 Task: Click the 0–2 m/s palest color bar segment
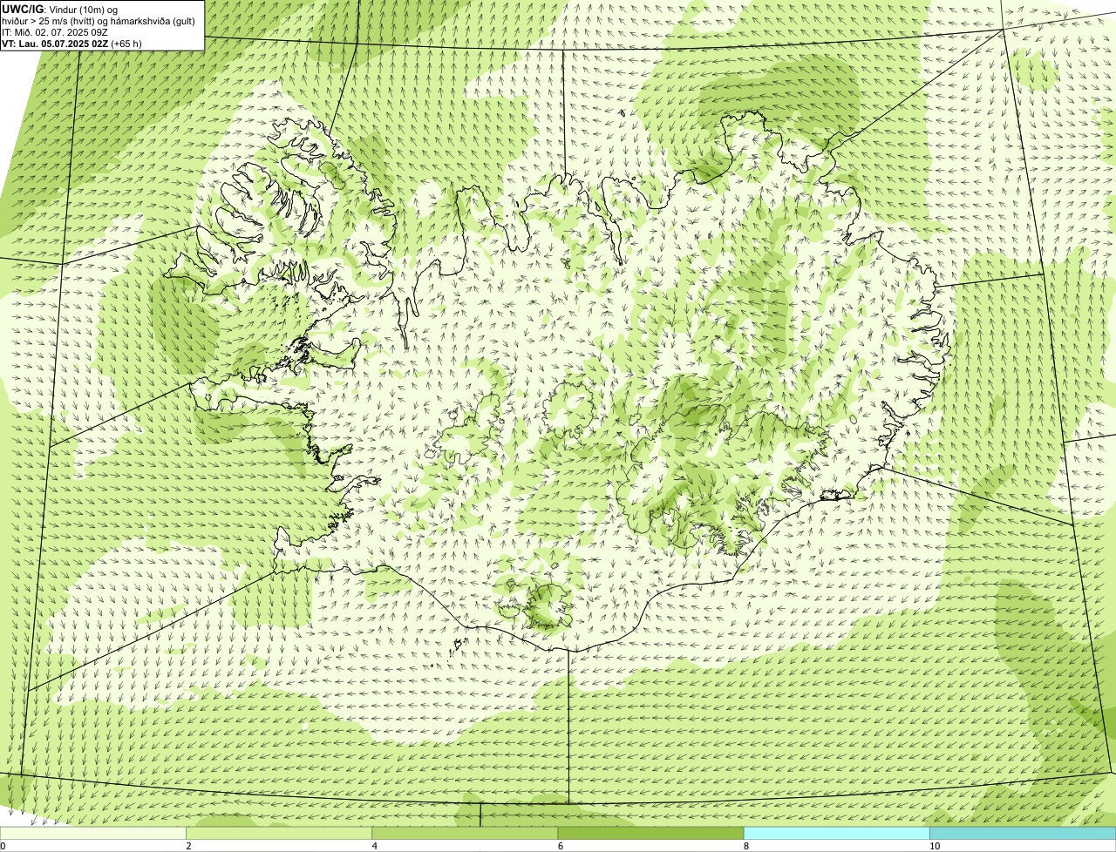coord(93,834)
